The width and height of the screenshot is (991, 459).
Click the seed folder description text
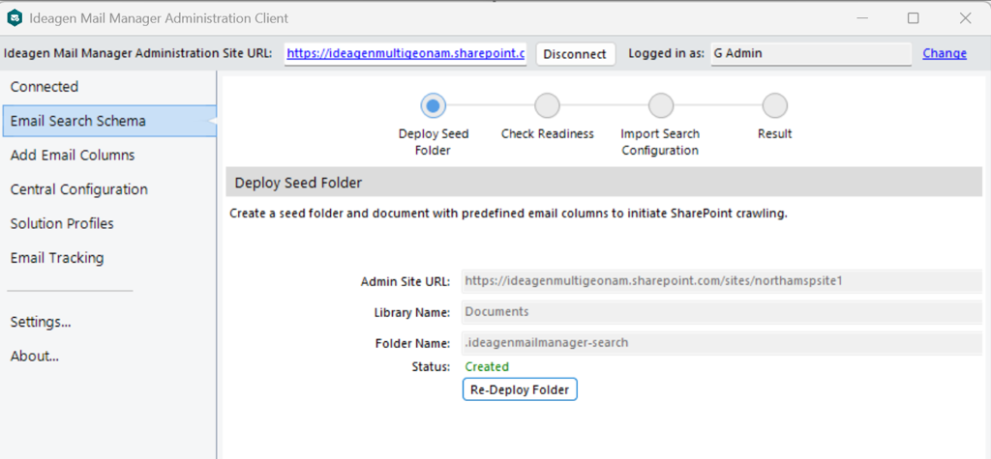508,214
